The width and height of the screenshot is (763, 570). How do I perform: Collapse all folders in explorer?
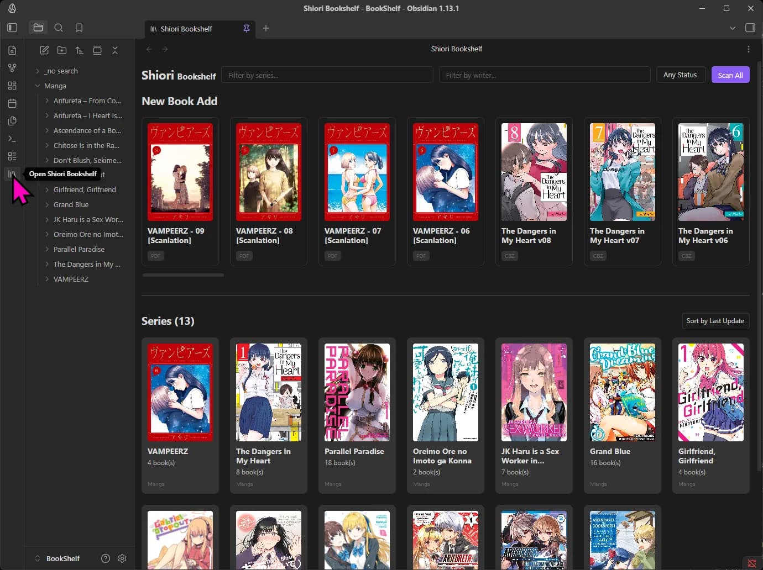coord(115,50)
